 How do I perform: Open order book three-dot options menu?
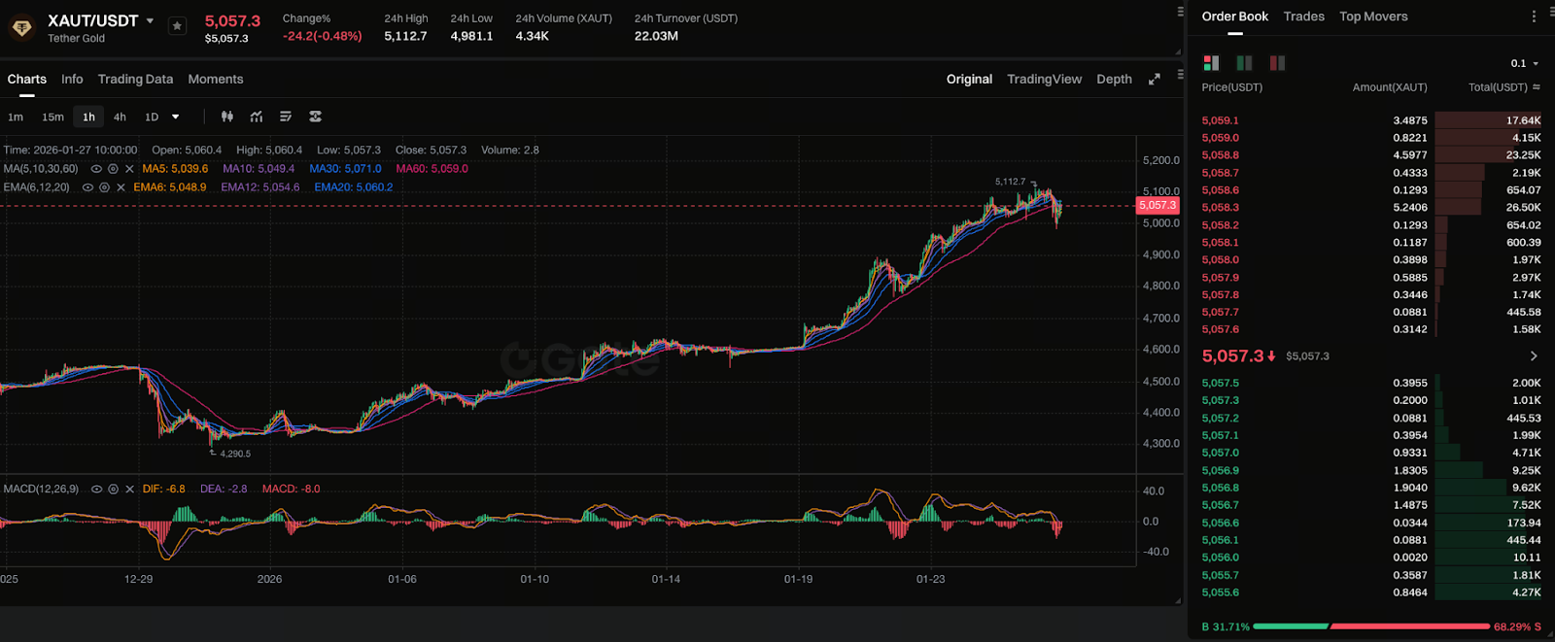[1534, 17]
